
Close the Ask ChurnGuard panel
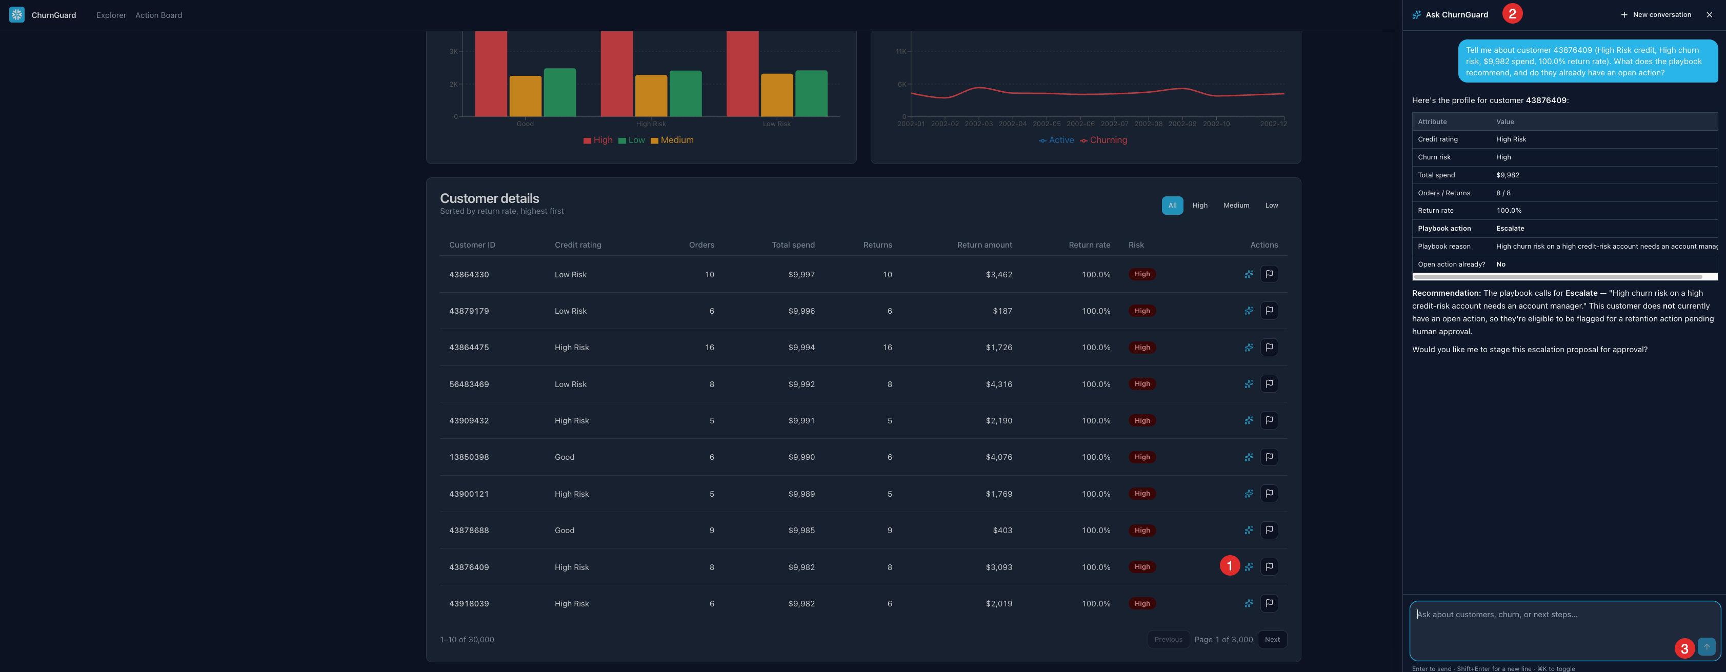[1709, 15]
